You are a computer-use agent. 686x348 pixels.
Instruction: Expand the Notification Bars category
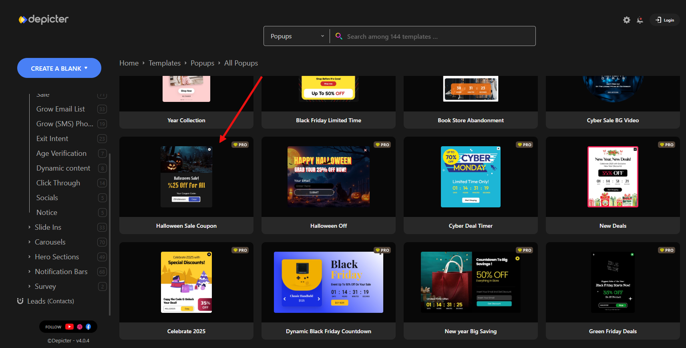click(29, 272)
